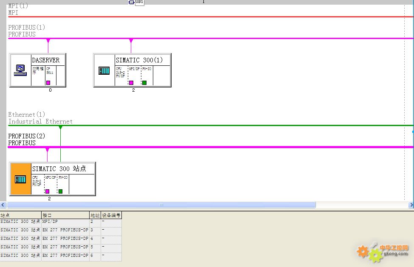Select the magenta PROFIBUS(2) subnet line
This screenshot has height=267, width=414.
pyautogui.click(x=211, y=147)
